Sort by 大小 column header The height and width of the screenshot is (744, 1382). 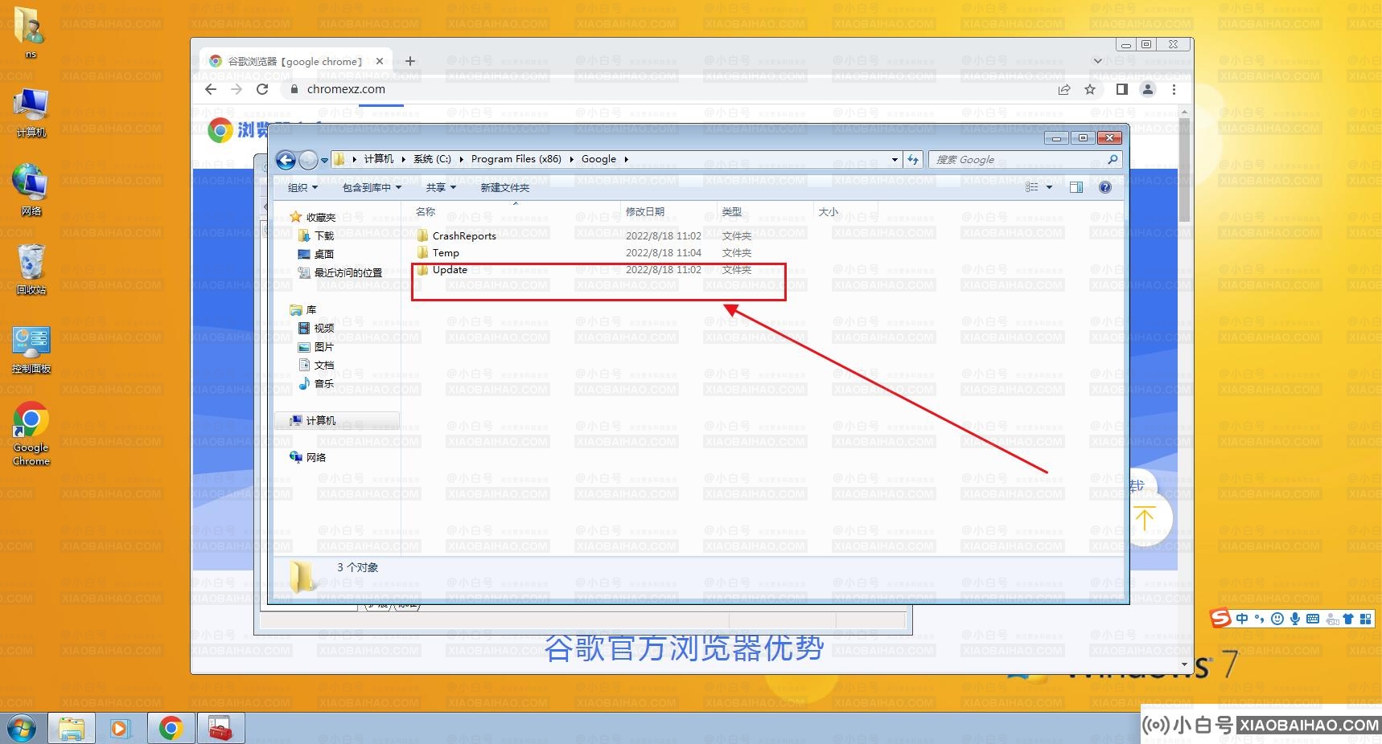click(x=829, y=211)
